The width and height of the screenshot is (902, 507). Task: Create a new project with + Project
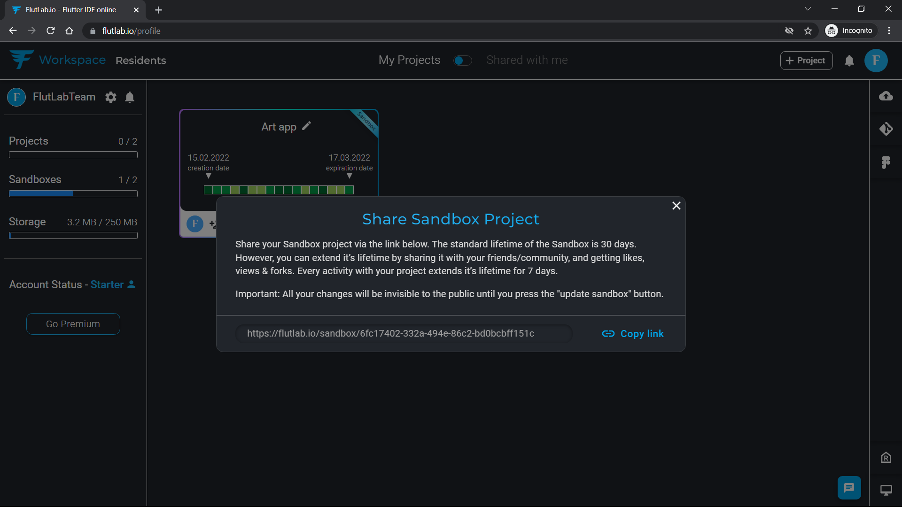[806, 61]
